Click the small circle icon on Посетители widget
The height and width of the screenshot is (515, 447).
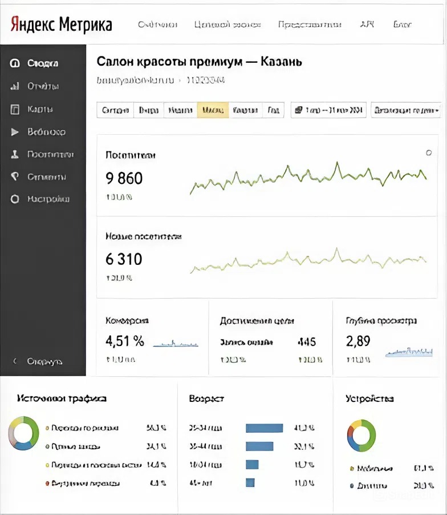click(429, 152)
